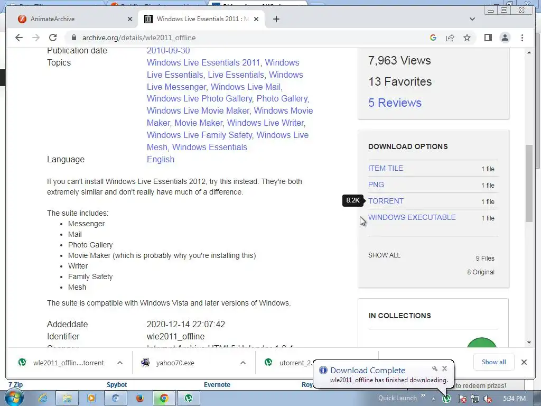The height and width of the screenshot is (406, 541).
Task: Click 7 Zip link in background window
Action: (x=15, y=385)
